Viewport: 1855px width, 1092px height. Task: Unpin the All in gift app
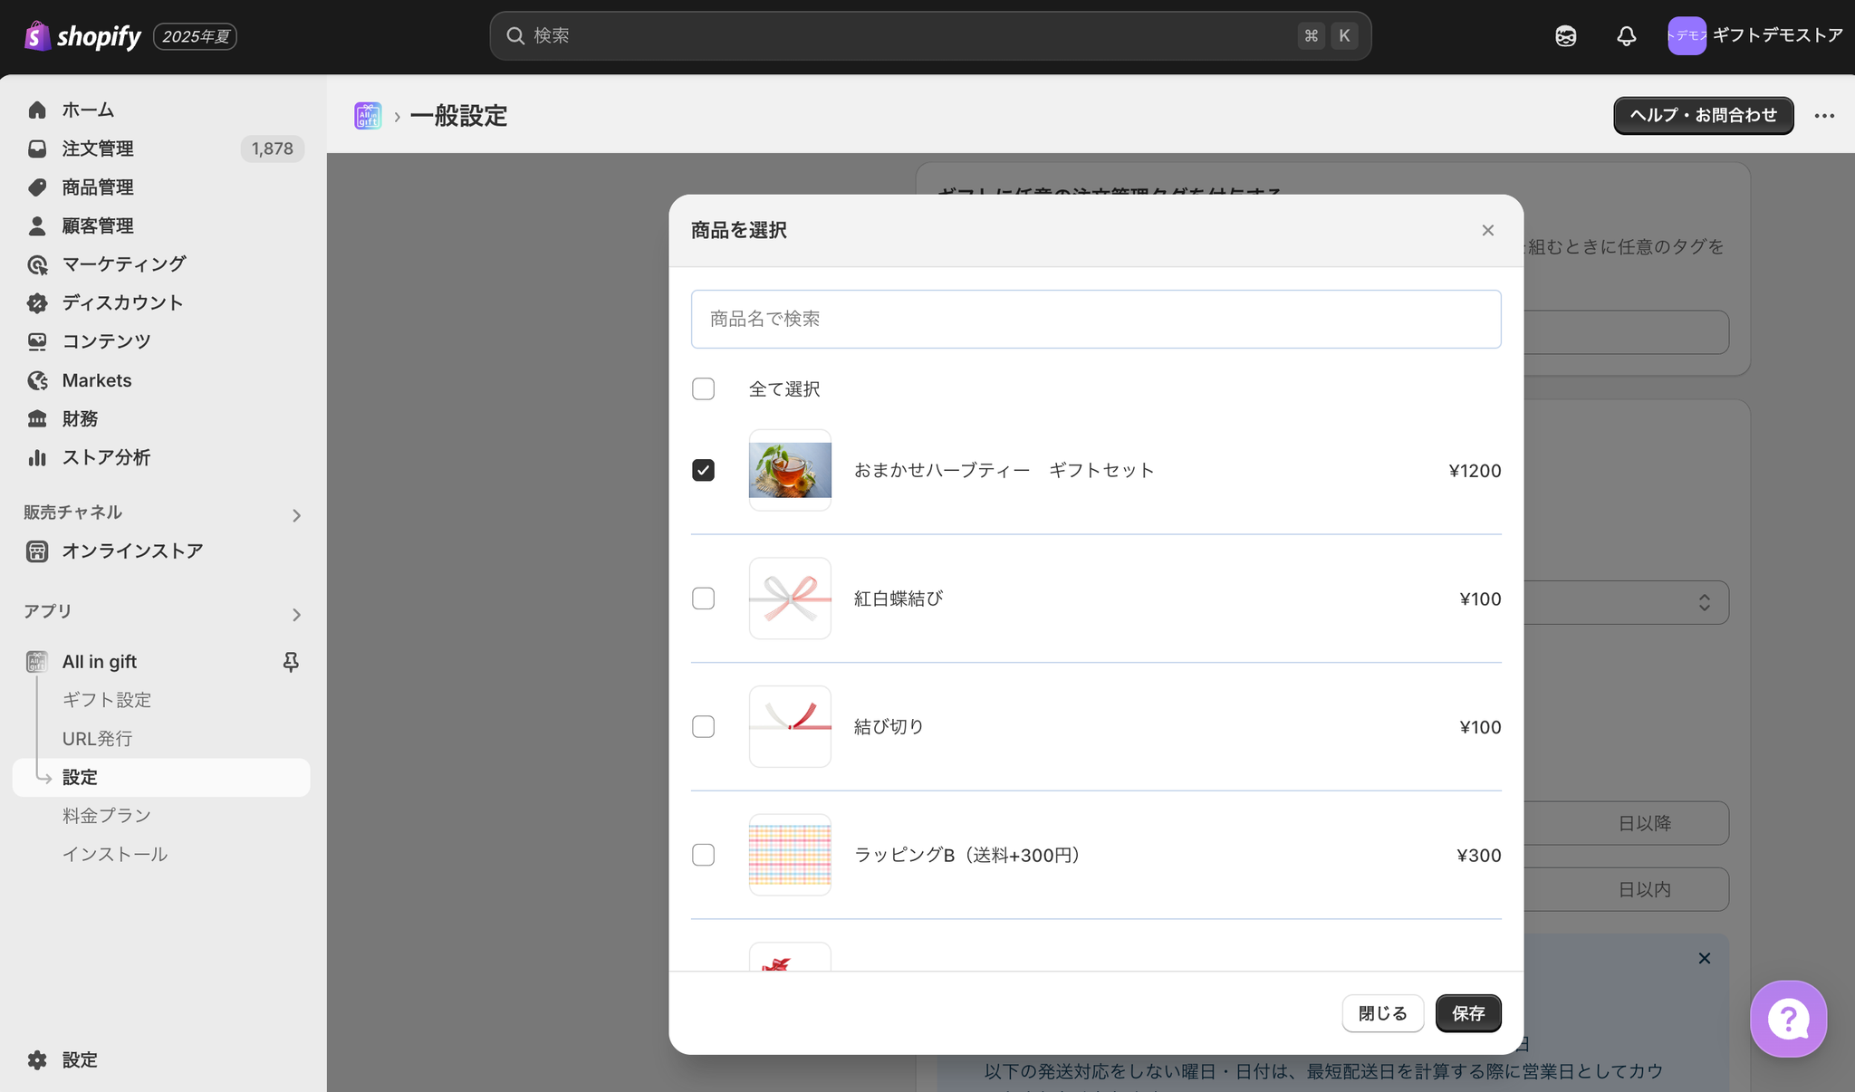(x=291, y=662)
